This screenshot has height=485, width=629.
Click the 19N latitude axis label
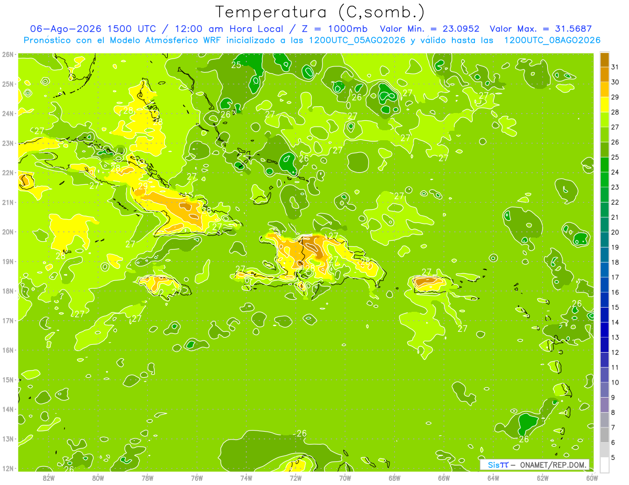point(7,262)
